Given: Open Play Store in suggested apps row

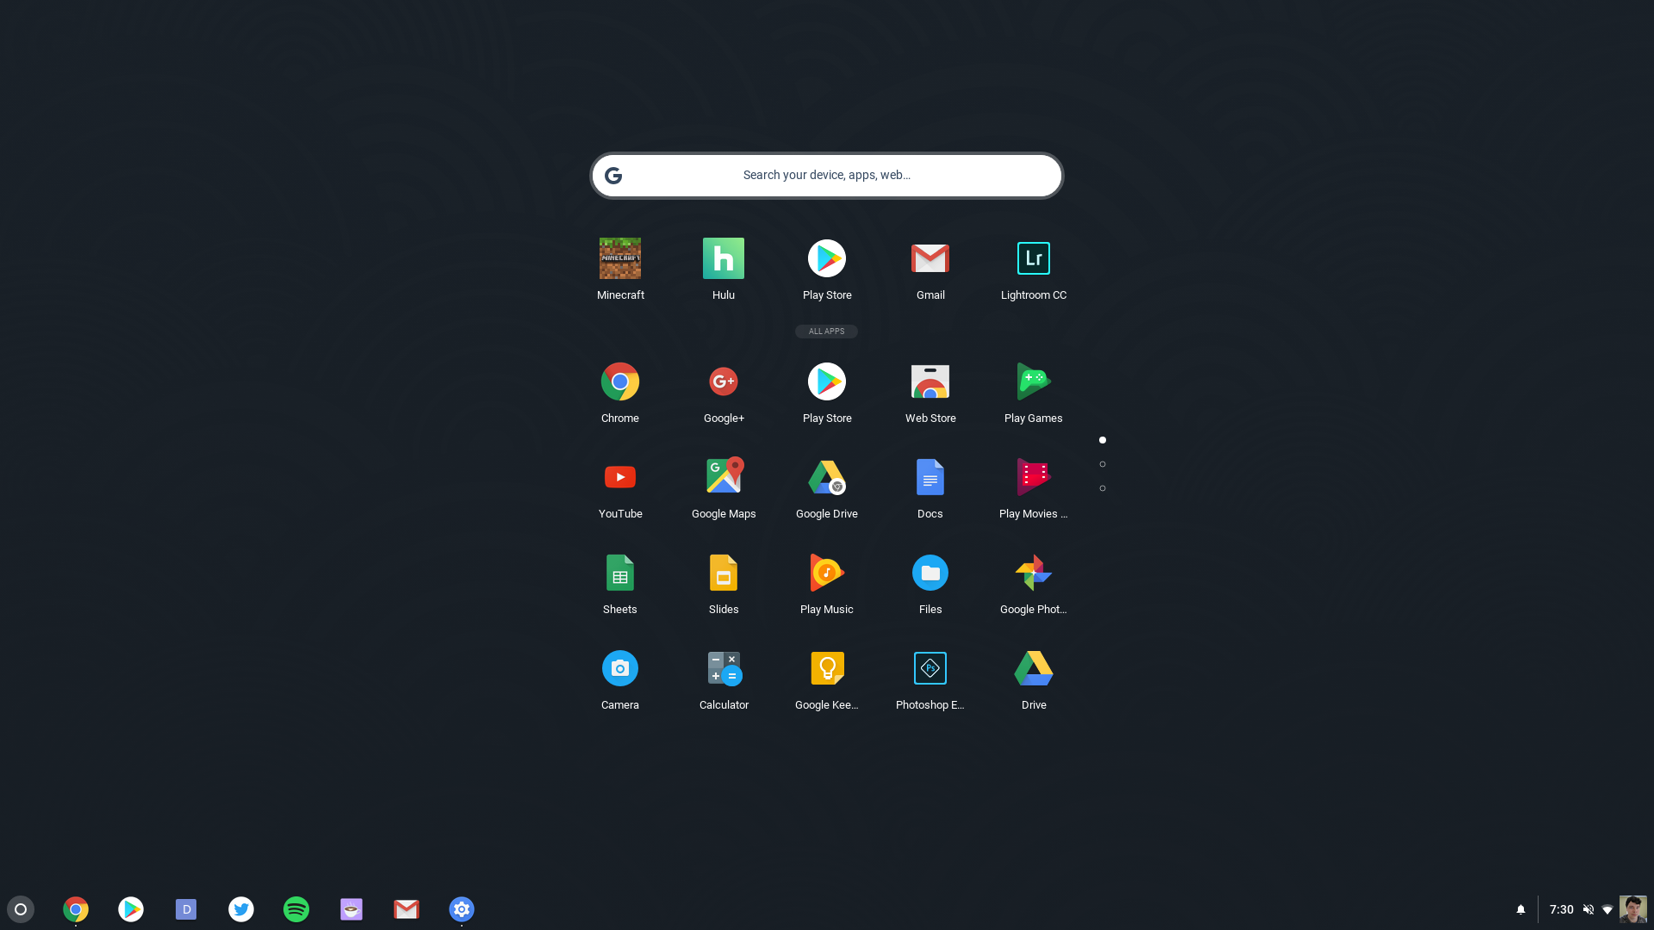Looking at the screenshot, I should [827, 258].
